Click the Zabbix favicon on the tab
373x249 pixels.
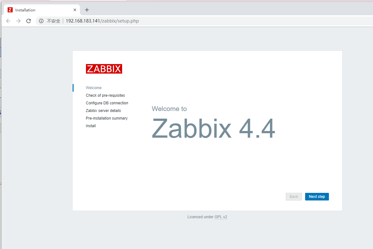[x=10, y=10]
